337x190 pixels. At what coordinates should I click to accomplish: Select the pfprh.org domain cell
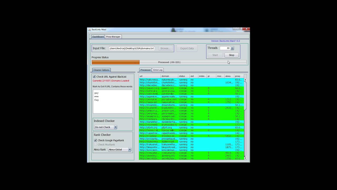(169, 127)
